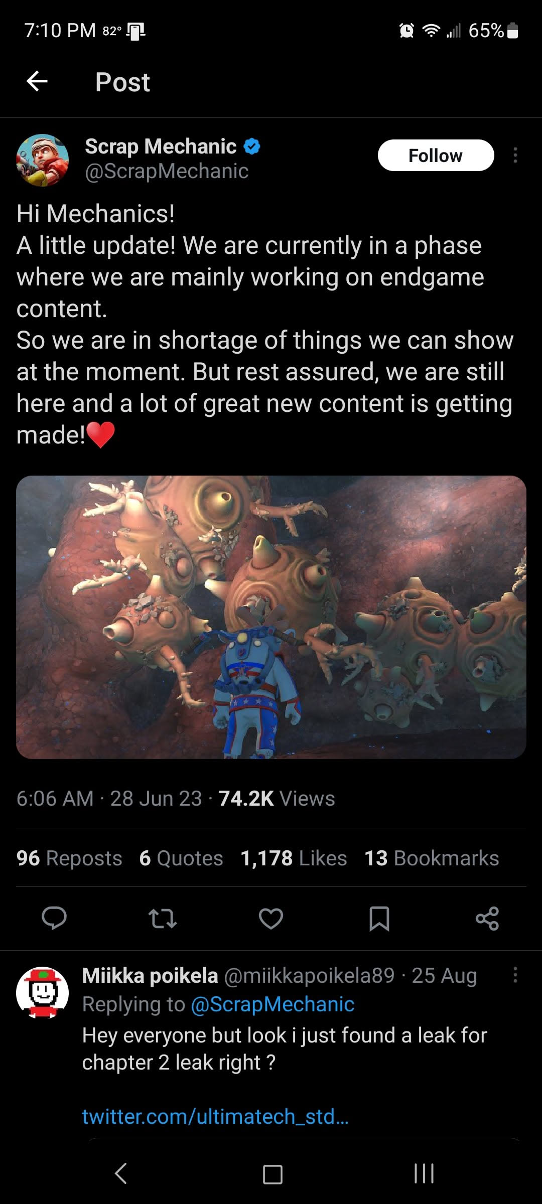
Task: Open Scrap Mechanic profile avatar
Action: (x=42, y=160)
